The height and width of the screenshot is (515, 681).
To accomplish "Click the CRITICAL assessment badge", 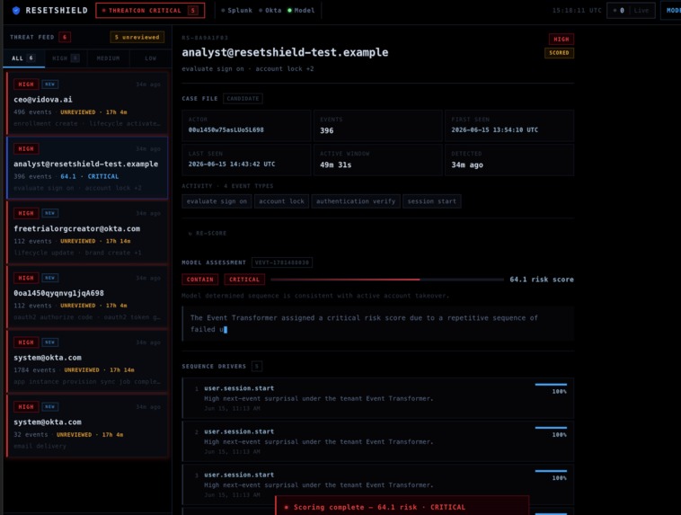I will (x=244, y=280).
